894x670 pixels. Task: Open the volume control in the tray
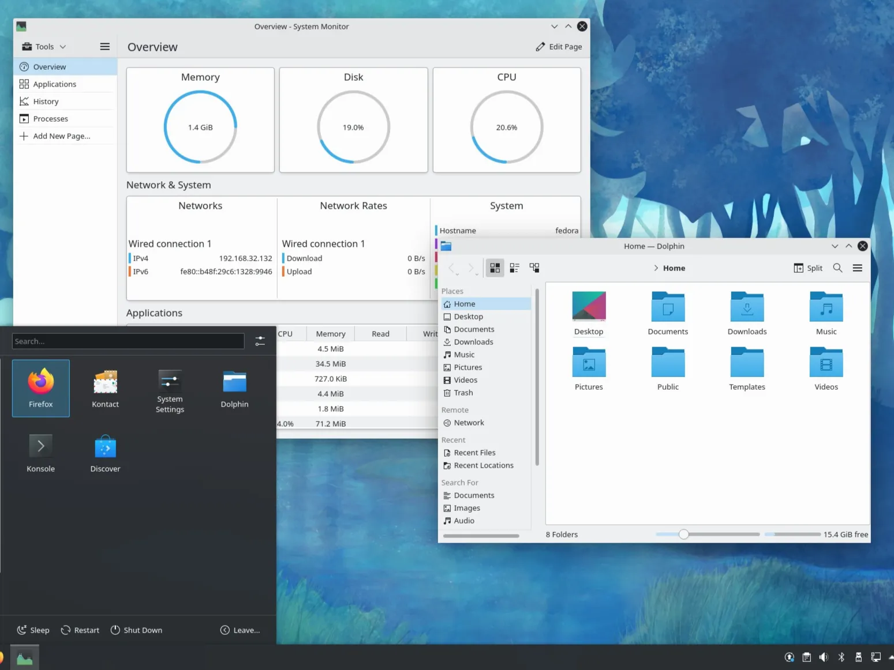[x=824, y=657]
